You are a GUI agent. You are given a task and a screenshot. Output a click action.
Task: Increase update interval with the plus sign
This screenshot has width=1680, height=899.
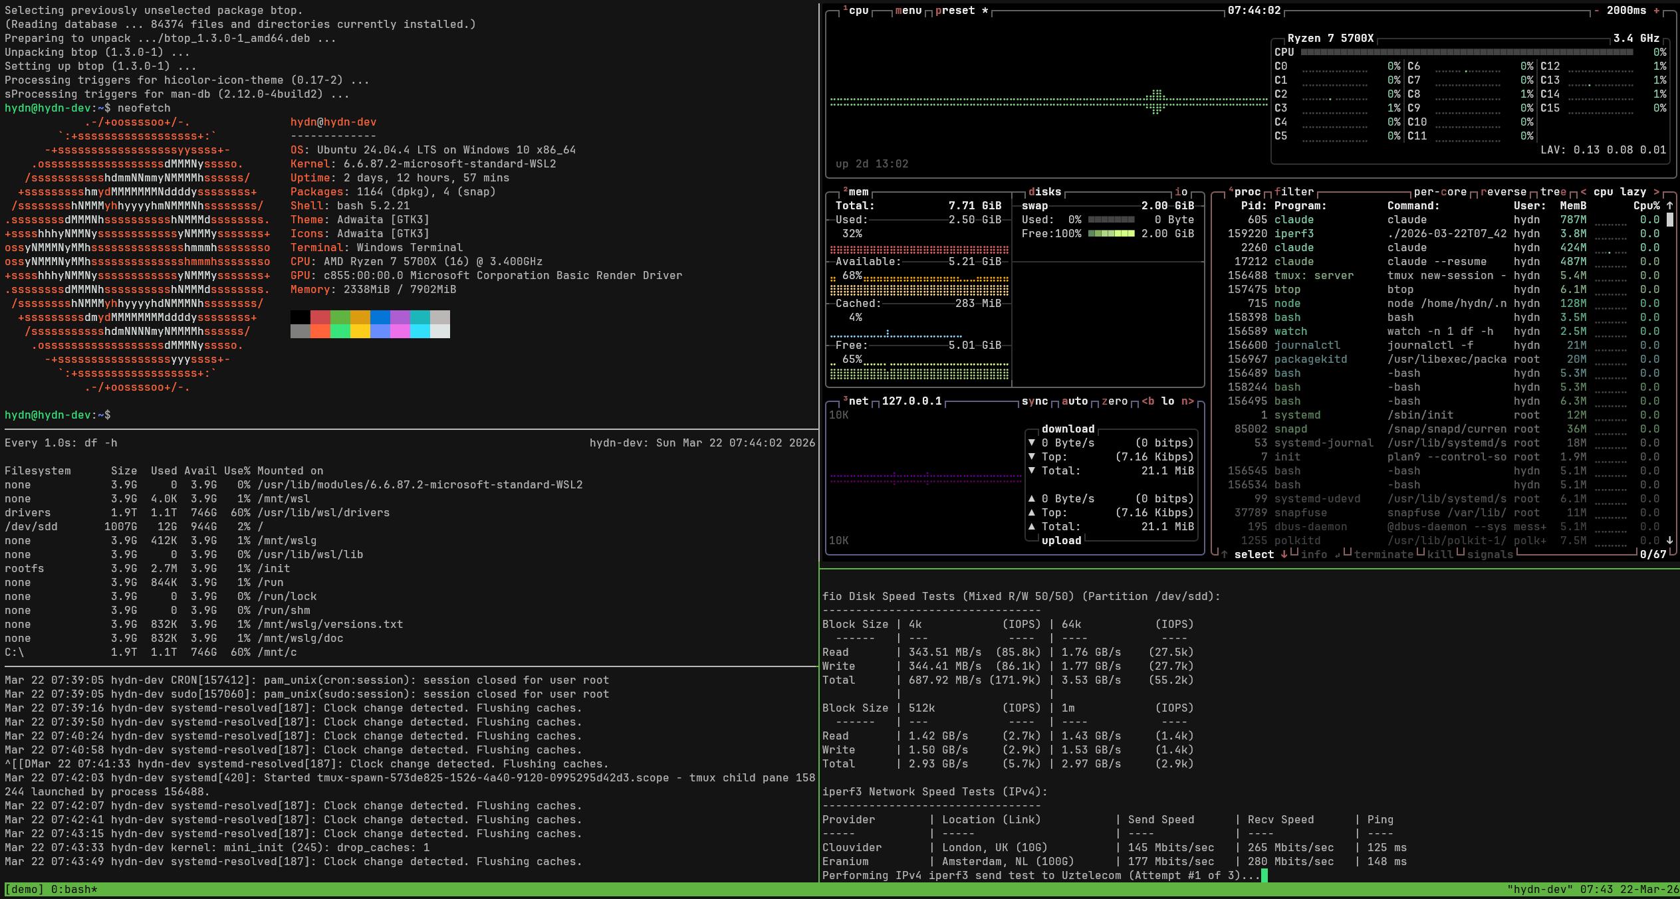1656,11
